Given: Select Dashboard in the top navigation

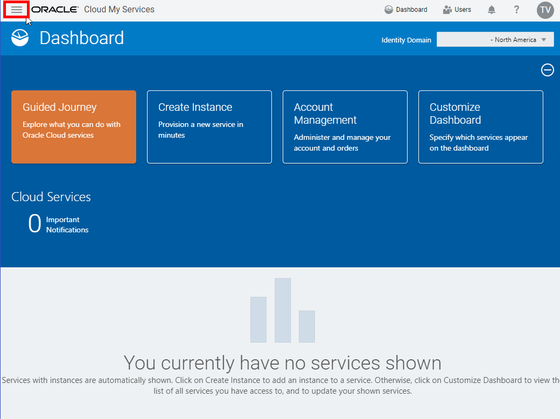Looking at the screenshot, I should tap(412, 9).
